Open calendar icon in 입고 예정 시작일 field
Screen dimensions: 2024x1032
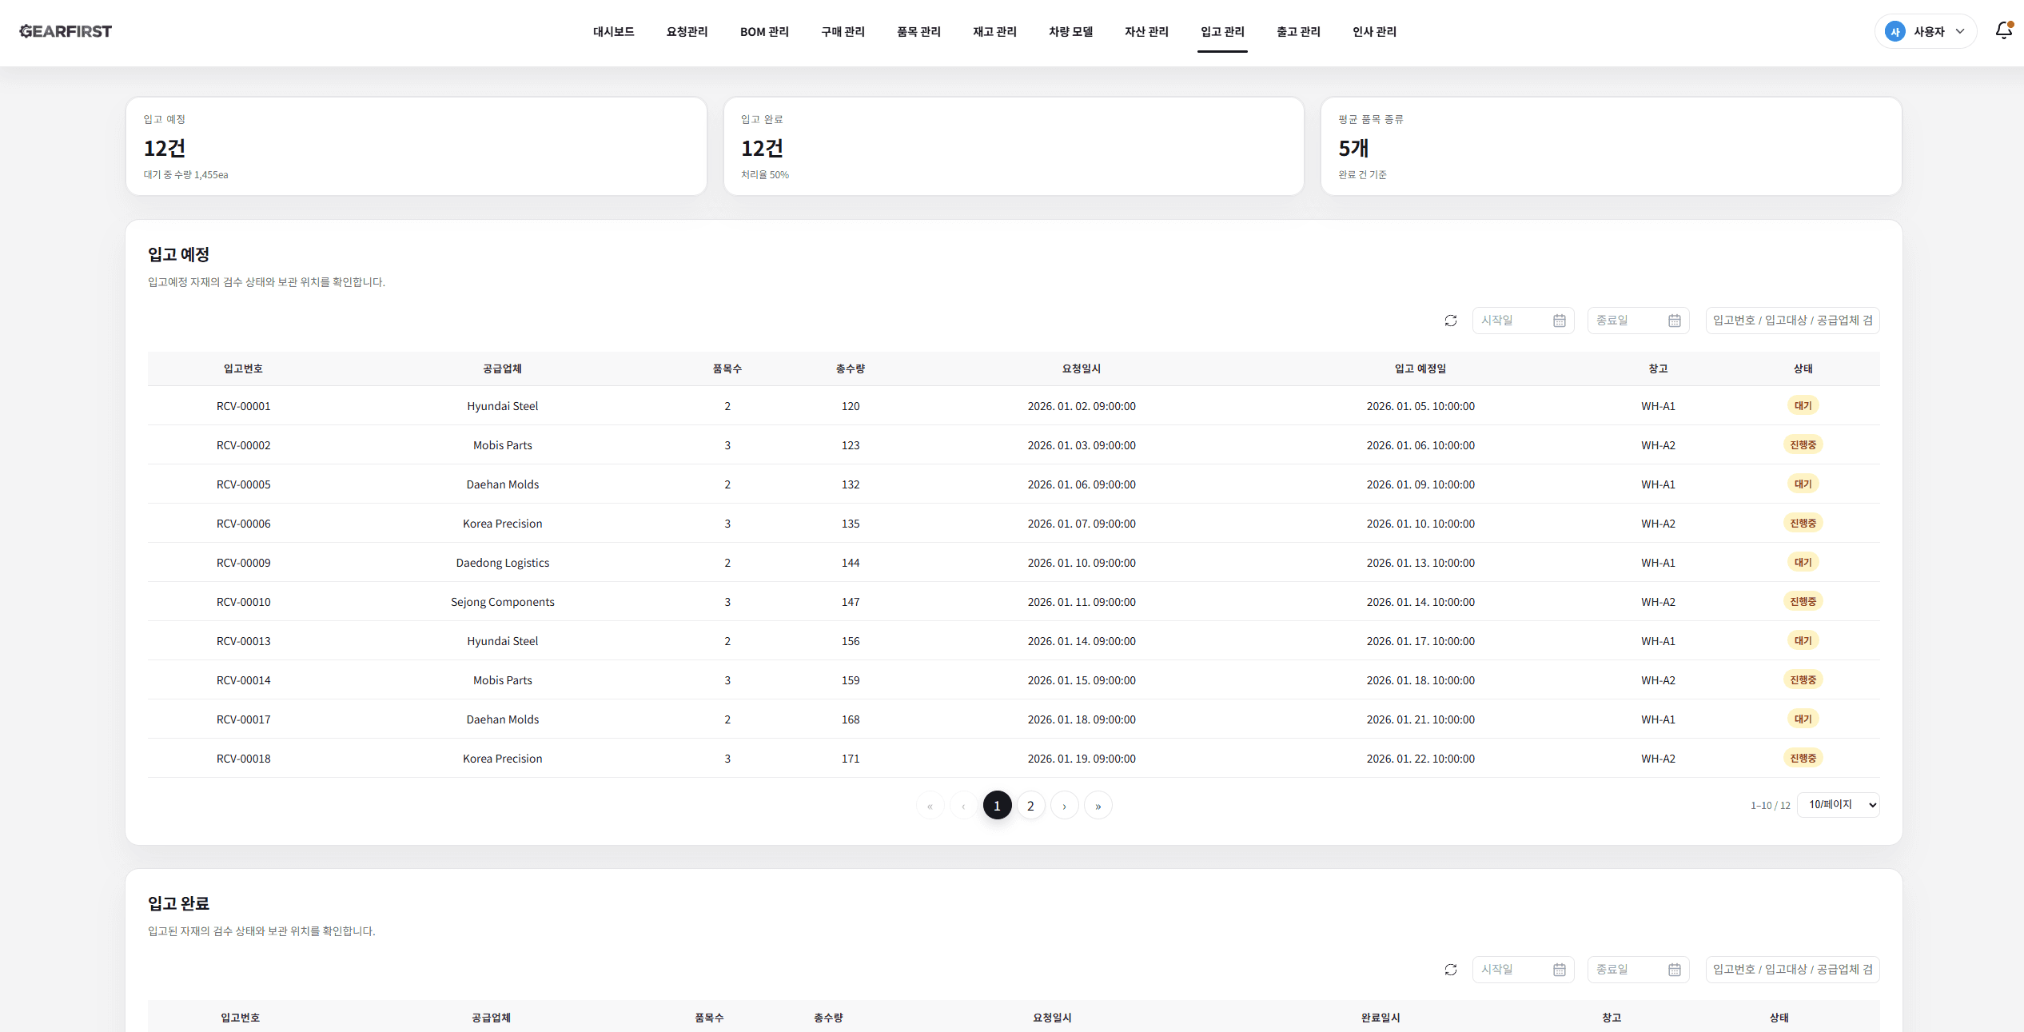point(1560,321)
